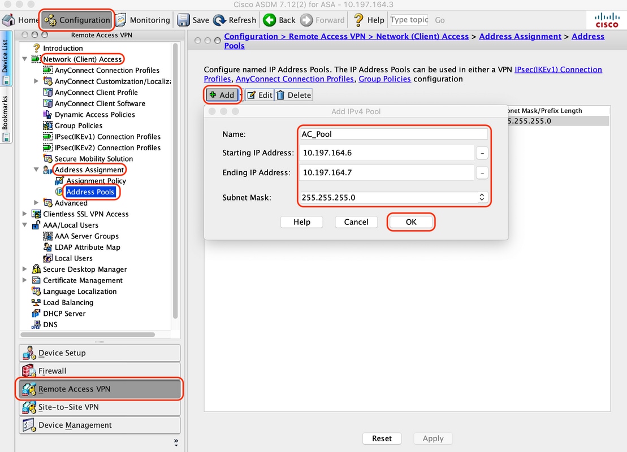Click the AnyConnect Connection Profiles icon
Screen dimensions: 627x452
point(47,70)
